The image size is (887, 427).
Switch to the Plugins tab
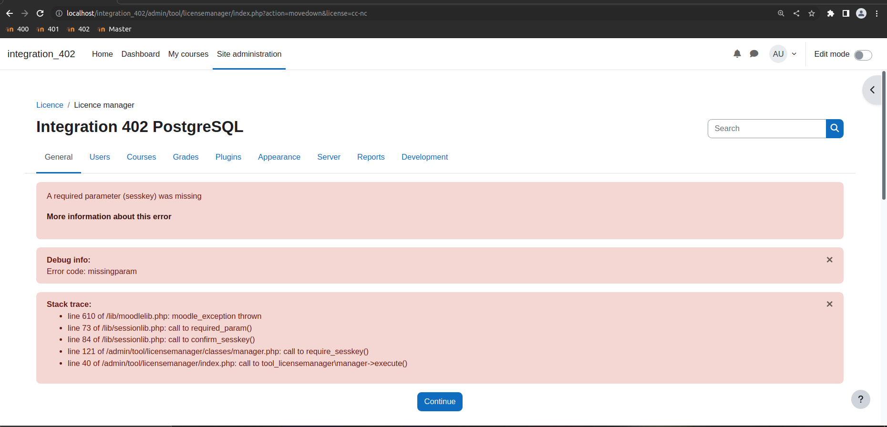click(x=228, y=157)
